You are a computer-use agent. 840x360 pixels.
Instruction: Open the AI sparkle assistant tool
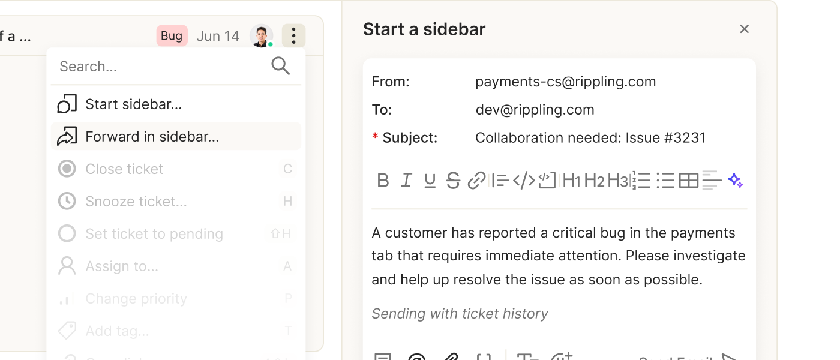tap(736, 181)
